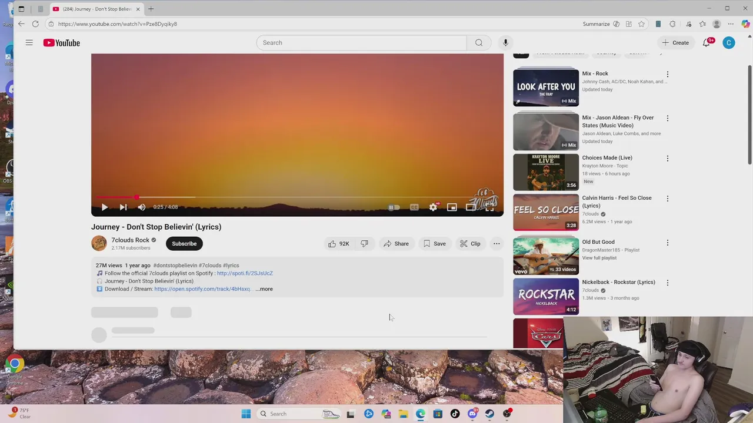Image resolution: width=753 pixels, height=423 pixels.
Task: Toggle theater mode on the player
Action: [x=471, y=207]
